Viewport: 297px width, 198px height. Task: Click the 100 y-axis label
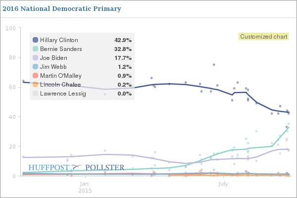point(10,28)
